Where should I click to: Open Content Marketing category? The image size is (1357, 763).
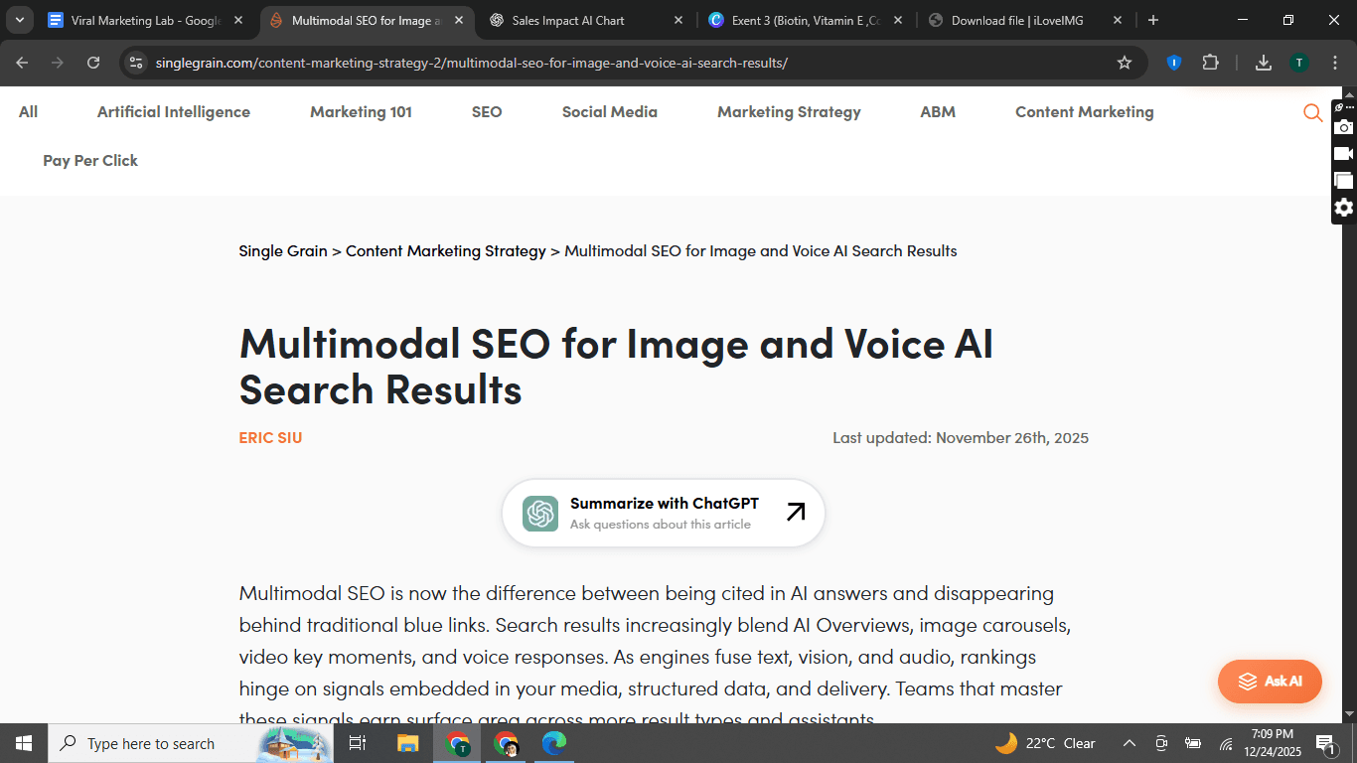tap(1085, 112)
